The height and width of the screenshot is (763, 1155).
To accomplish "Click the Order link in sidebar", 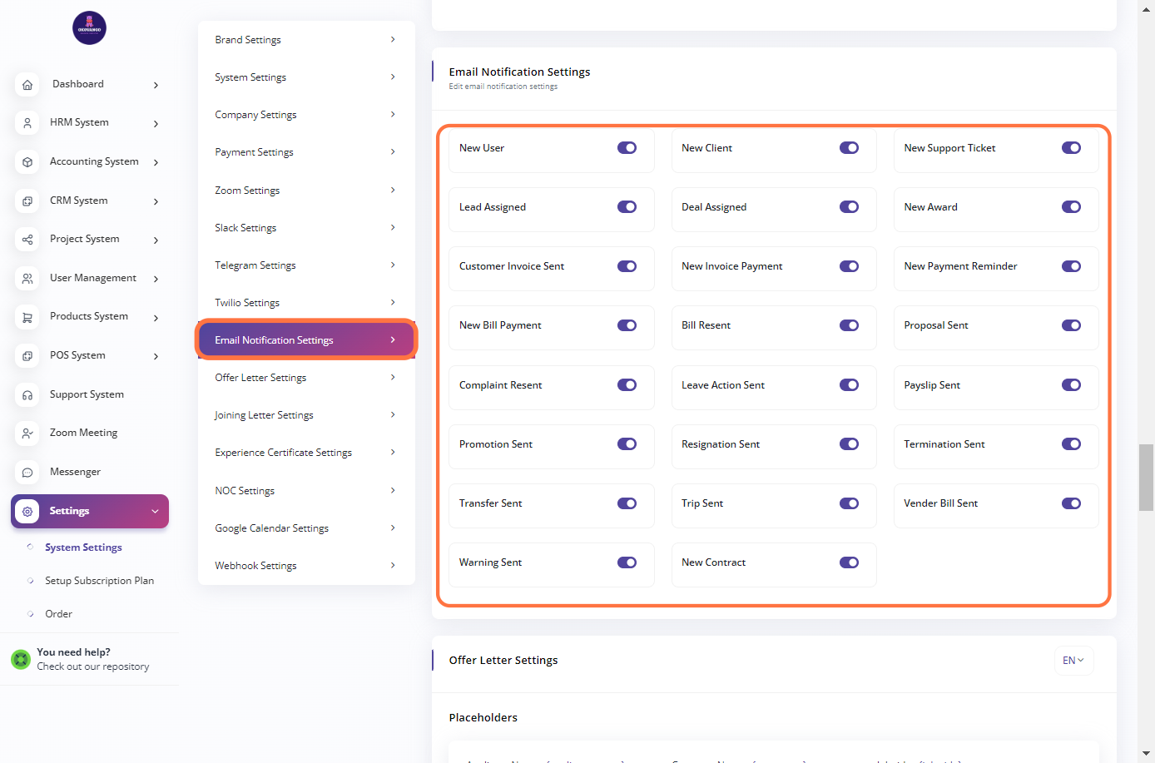I will tap(58, 614).
